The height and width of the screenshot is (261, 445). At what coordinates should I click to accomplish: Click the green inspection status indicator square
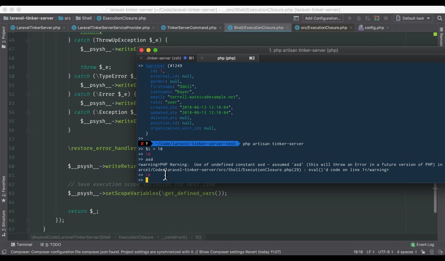pos(436,34)
